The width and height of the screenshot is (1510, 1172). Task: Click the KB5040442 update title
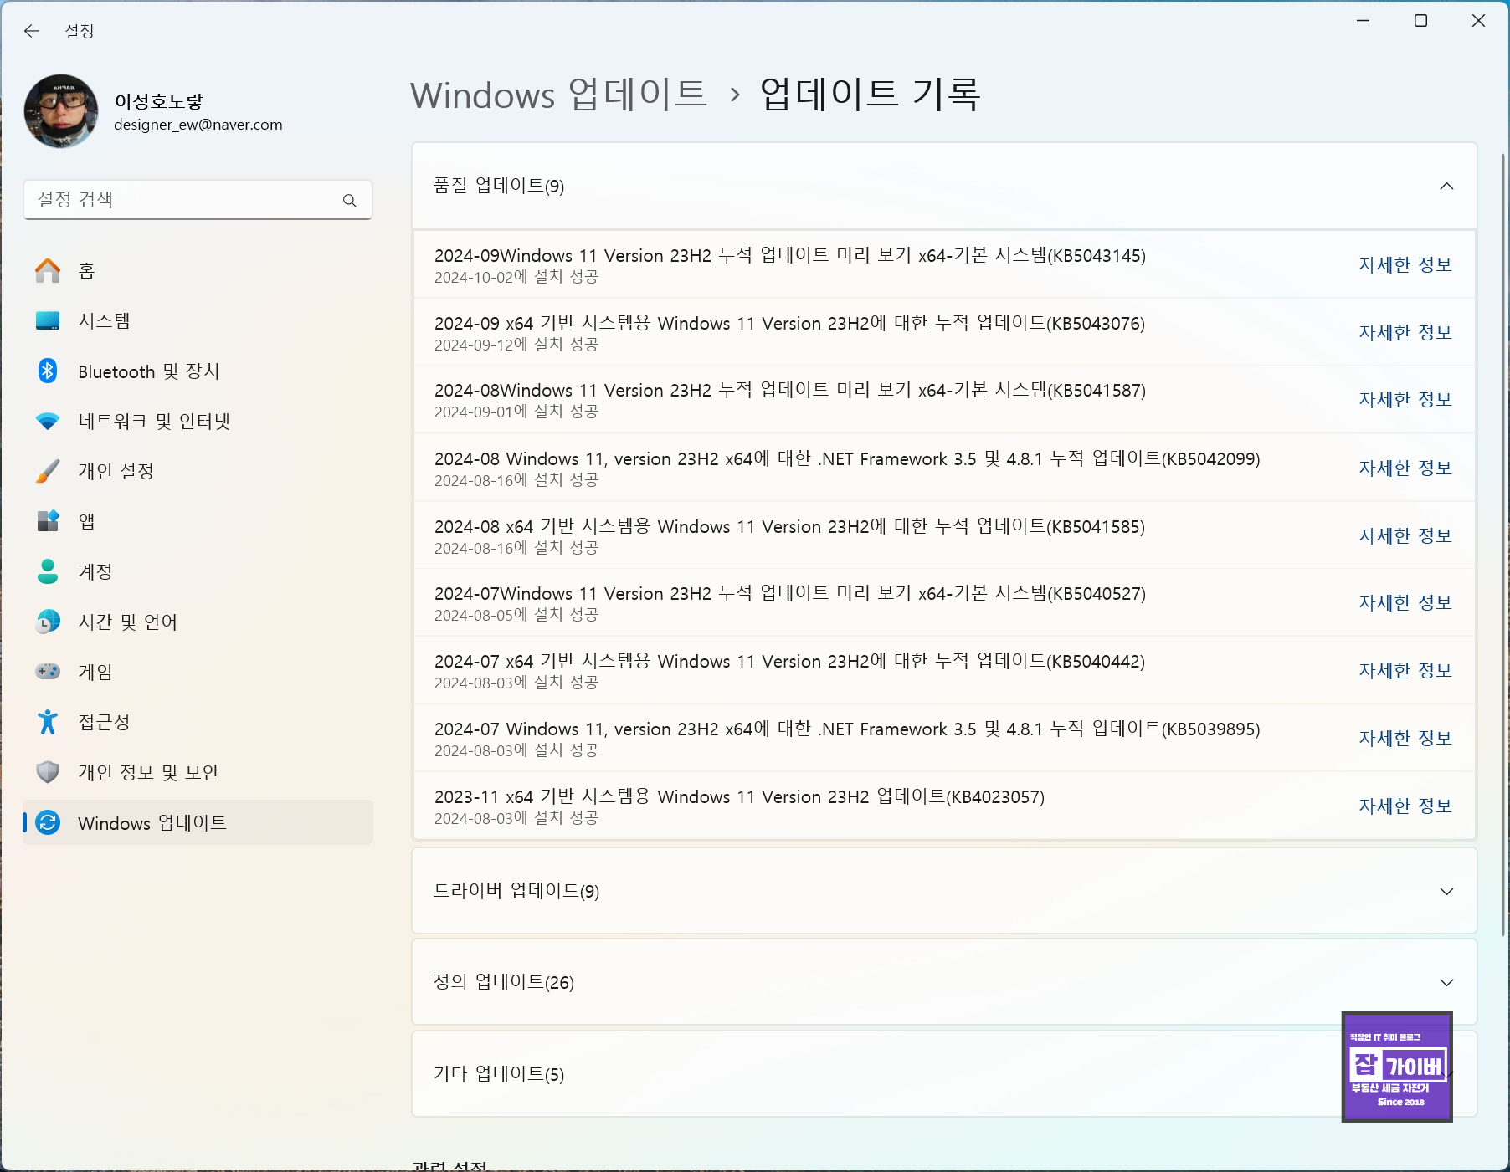coord(789,661)
